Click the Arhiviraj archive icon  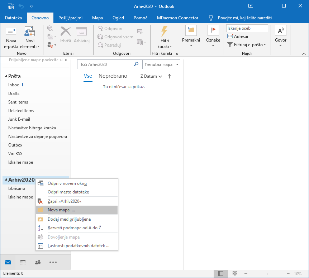pyautogui.click(x=82, y=35)
